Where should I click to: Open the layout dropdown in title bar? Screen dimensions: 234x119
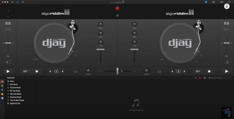point(214,2)
